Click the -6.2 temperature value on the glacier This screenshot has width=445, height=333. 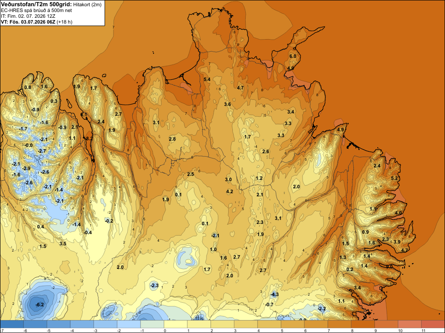[x=40, y=305]
